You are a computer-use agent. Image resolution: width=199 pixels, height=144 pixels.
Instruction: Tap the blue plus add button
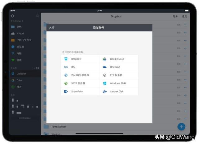pos(181,127)
